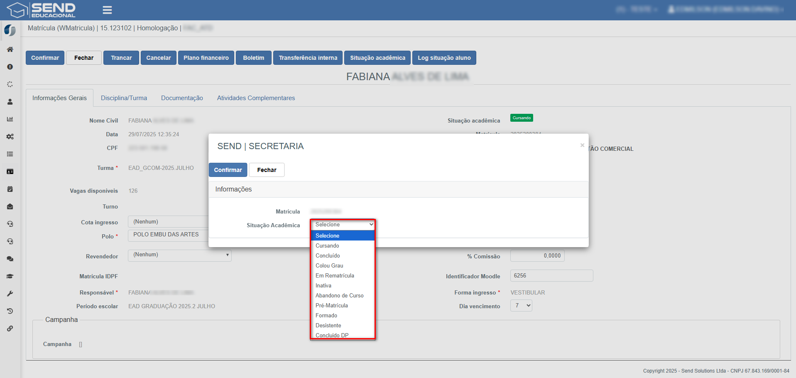The image size is (796, 378).
Task: Open the Documentação tab
Action: coord(182,98)
